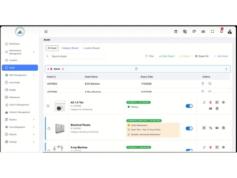Open the gear icon for AC 1.5 Ton

[223, 103]
